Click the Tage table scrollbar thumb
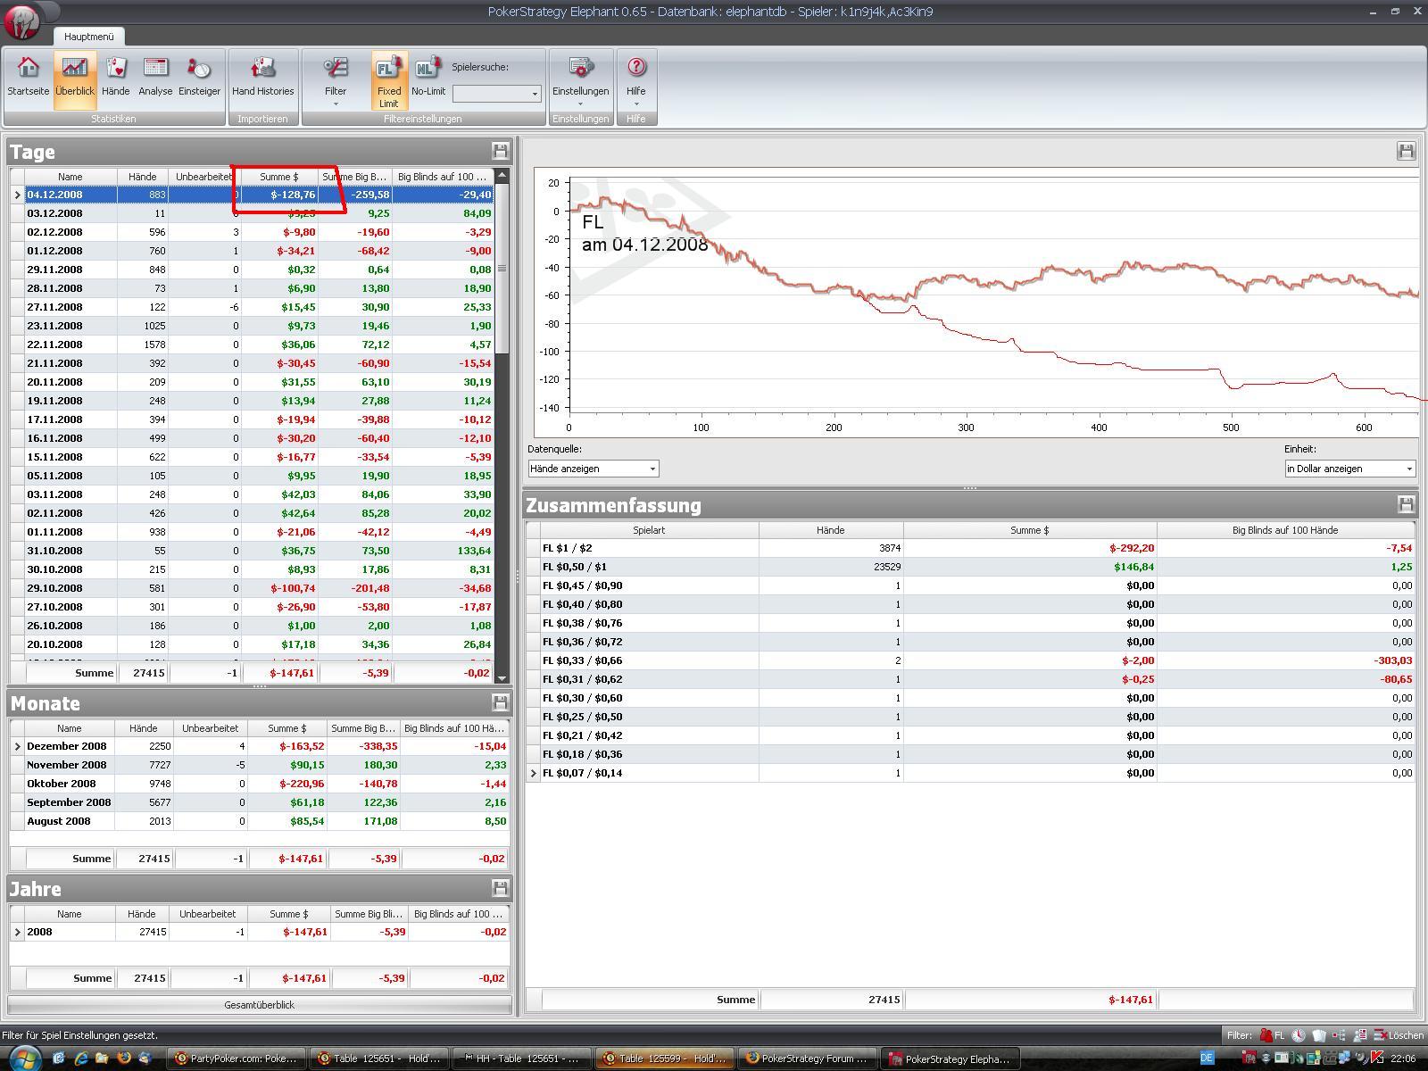Viewport: 1428px width, 1071px height. pos(502,269)
